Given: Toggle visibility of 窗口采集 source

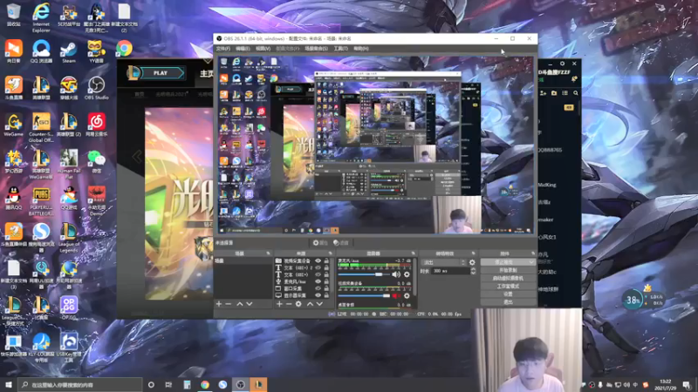Looking at the screenshot, I should [318, 288].
